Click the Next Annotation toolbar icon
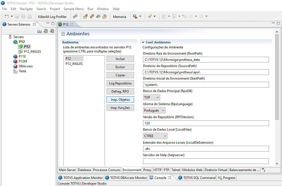 (164, 17)
